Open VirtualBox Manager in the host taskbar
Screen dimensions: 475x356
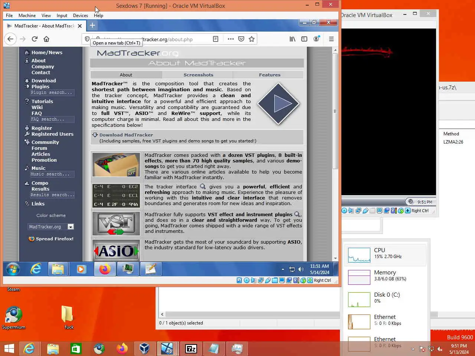point(144,349)
